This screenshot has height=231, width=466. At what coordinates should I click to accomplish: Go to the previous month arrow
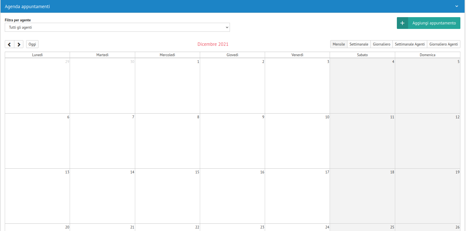click(x=9, y=44)
